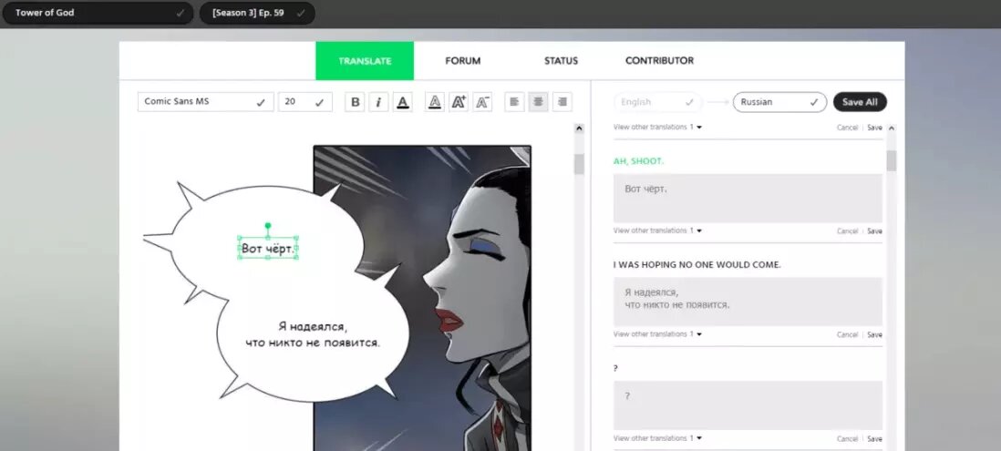Click the canvas vertical scrollbar thumb
Screen dimensions: 1001x451
pos(579,164)
